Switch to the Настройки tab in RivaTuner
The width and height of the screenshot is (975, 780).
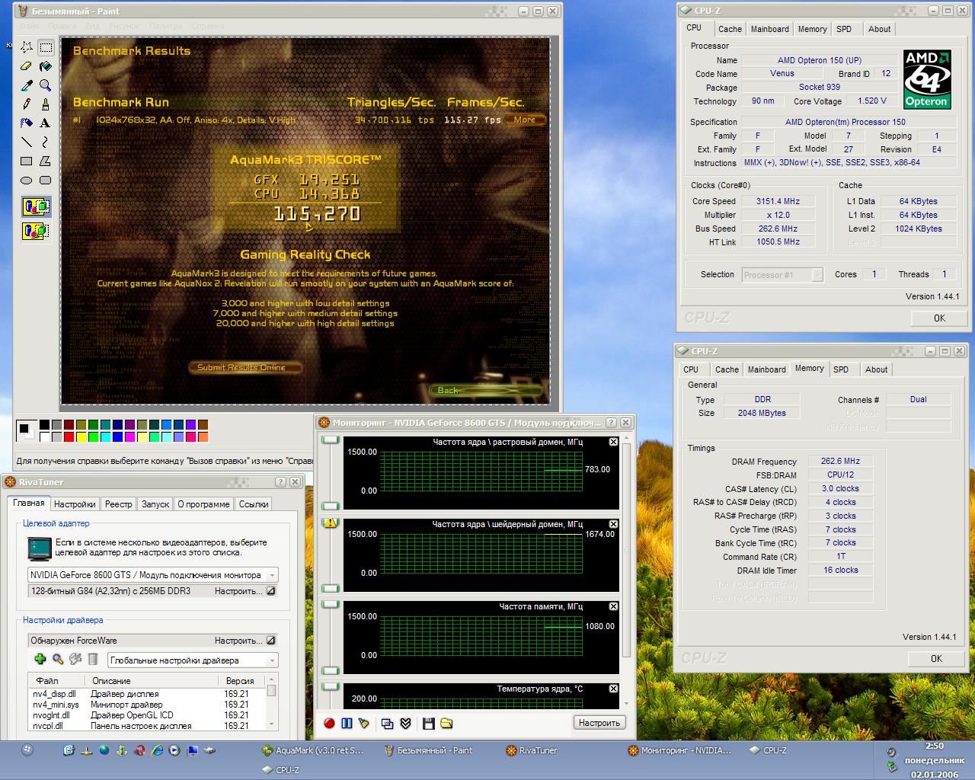pyautogui.click(x=75, y=504)
